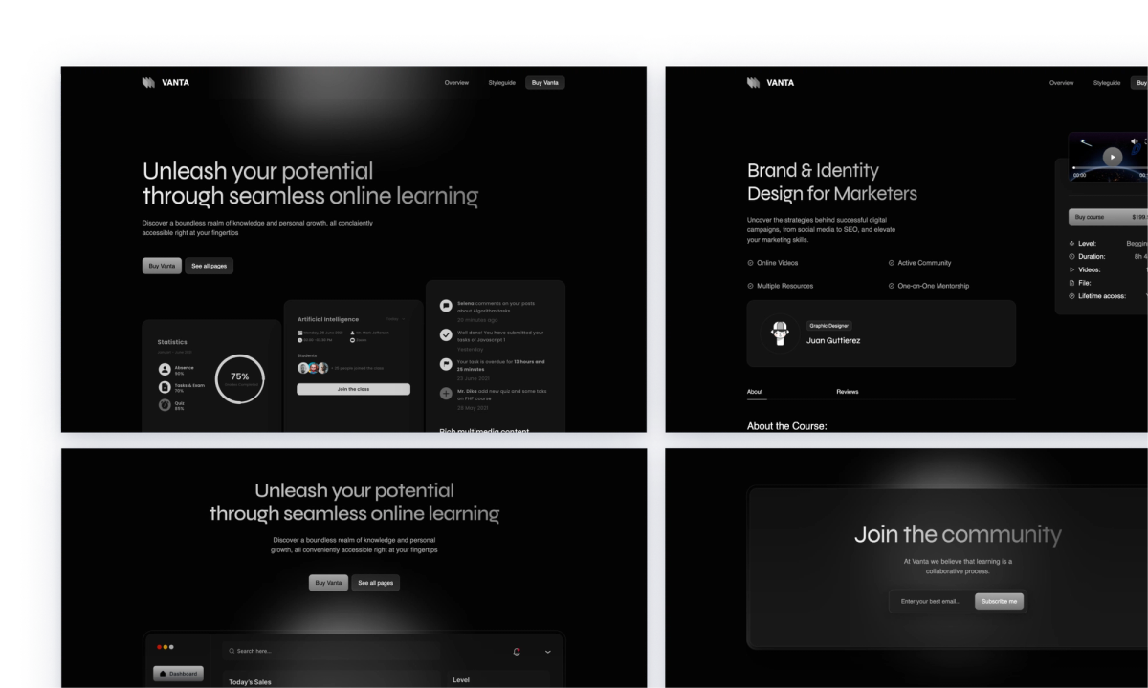Click the check icon beside One-on-One Mentorship

pos(892,286)
